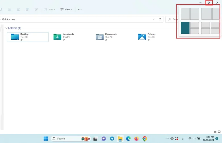This screenshot has height=143, width=222.
Task: Switch to thumbnail view icon at bottom-right
Action: (x=219, y=132)
